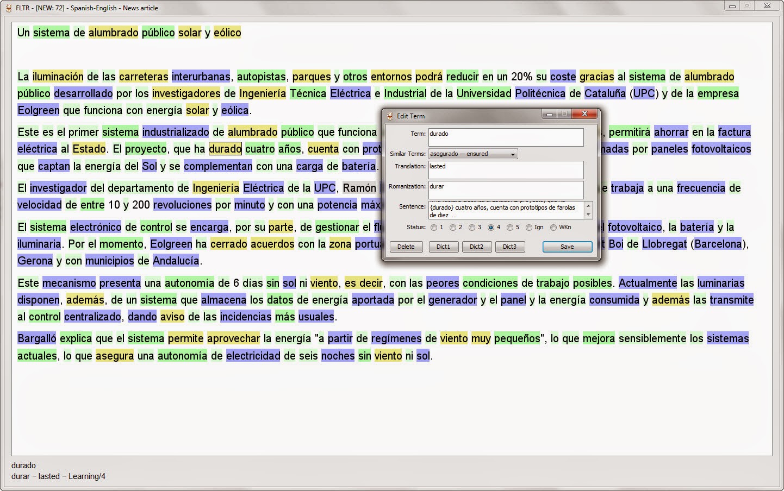The height and width of the screenshot is (491, 784).
Task: Select status 3 radio button
Action: pyautogui.click(x=471, y=228)
